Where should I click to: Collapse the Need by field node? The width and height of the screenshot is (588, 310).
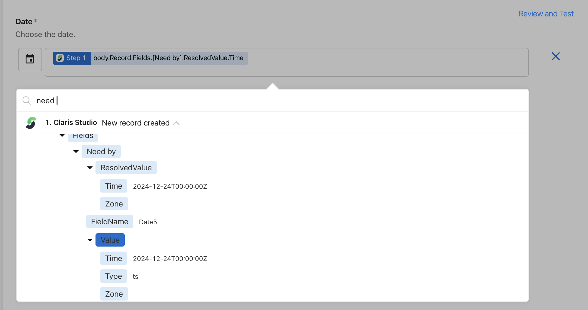(x=76, y=151)
